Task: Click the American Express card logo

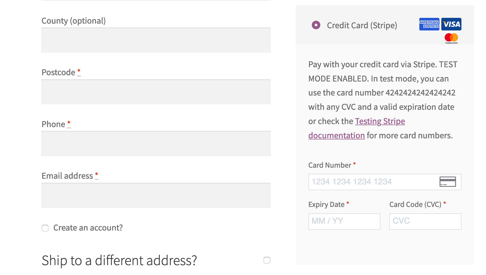Action: click(429, 24)
